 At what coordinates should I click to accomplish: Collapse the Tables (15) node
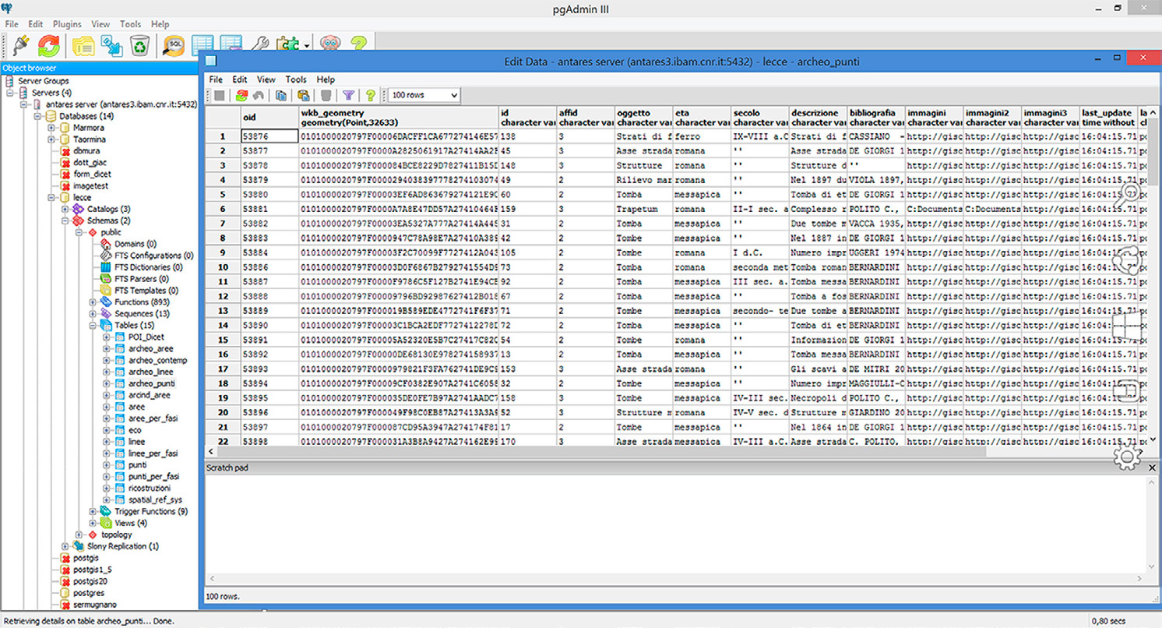[x=93, y=325]
